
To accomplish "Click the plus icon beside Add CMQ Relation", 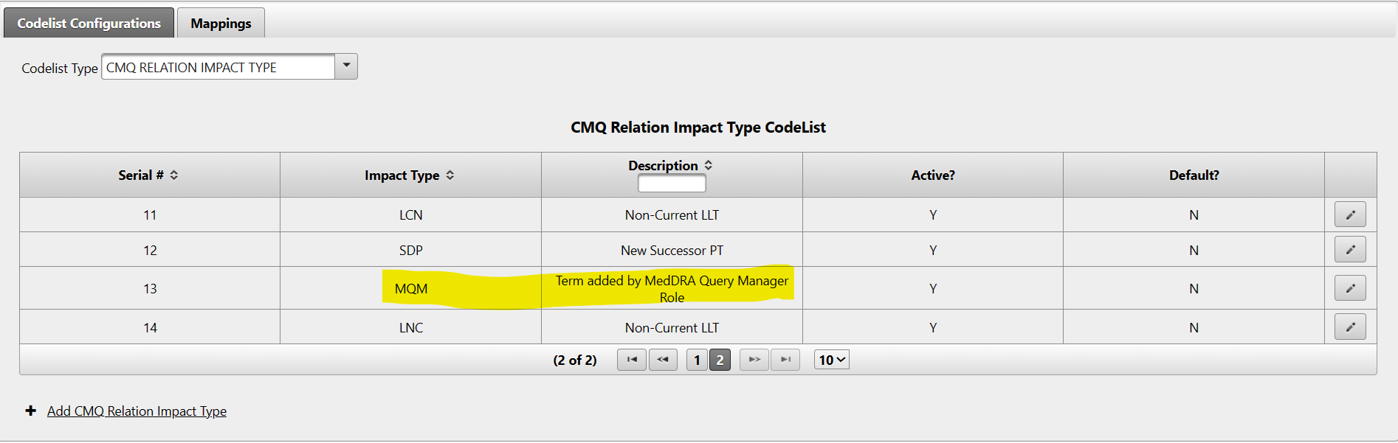I will 30,411.
